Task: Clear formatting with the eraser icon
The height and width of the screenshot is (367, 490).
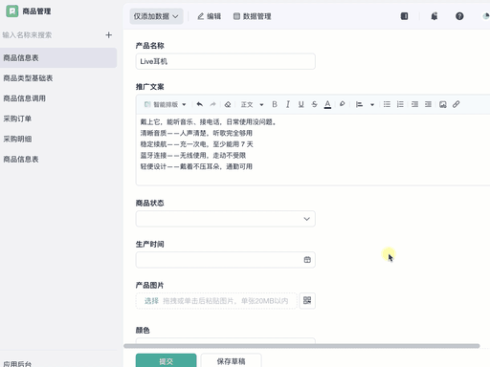Action: (228, 104)
